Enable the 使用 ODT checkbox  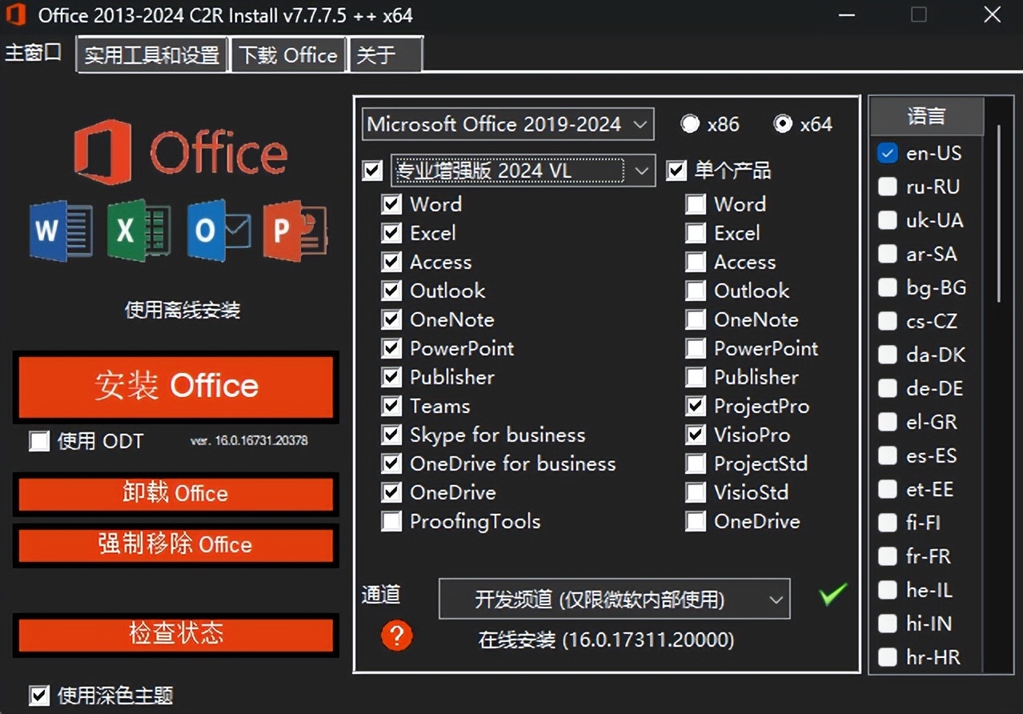click(x=39, y=440)
